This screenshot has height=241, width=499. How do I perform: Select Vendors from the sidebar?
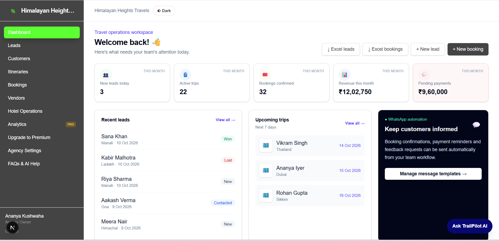pos(42,98)
